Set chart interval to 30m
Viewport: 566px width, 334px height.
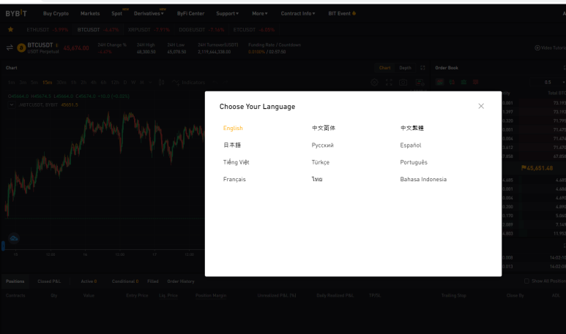point(62,83)
